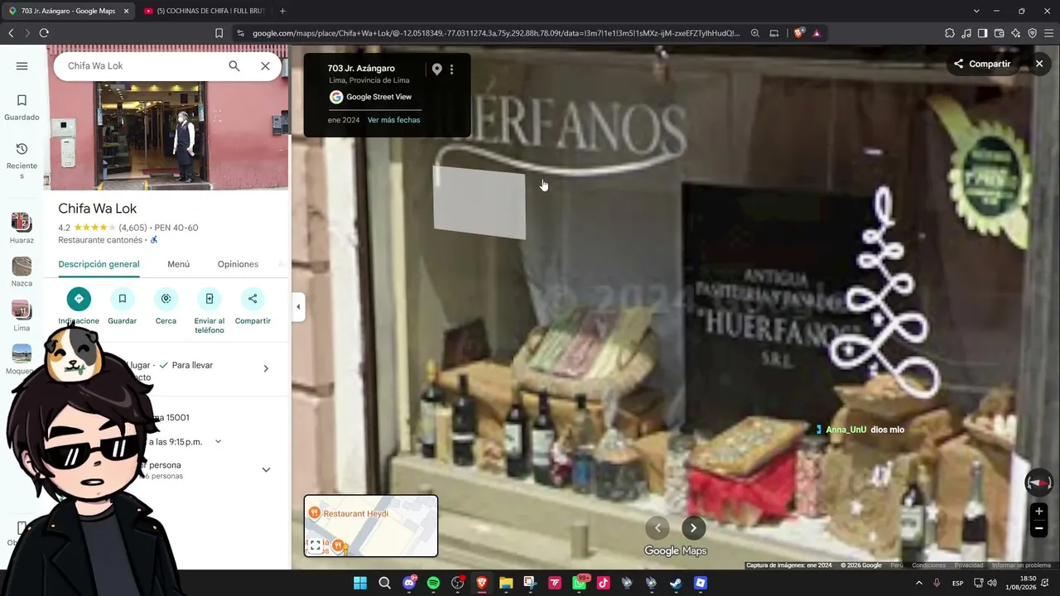Switch to Descripción general tab
Image resolution: width=1060 pixels, height=596 pixels.
click(99, 264)
